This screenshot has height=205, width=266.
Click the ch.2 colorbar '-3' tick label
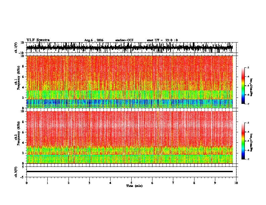pos(248,123)
